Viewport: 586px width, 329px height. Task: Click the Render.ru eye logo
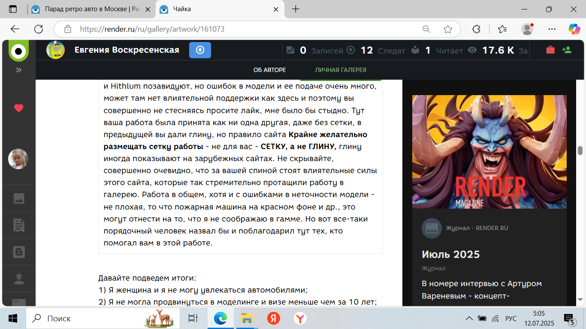click(18, 51)
